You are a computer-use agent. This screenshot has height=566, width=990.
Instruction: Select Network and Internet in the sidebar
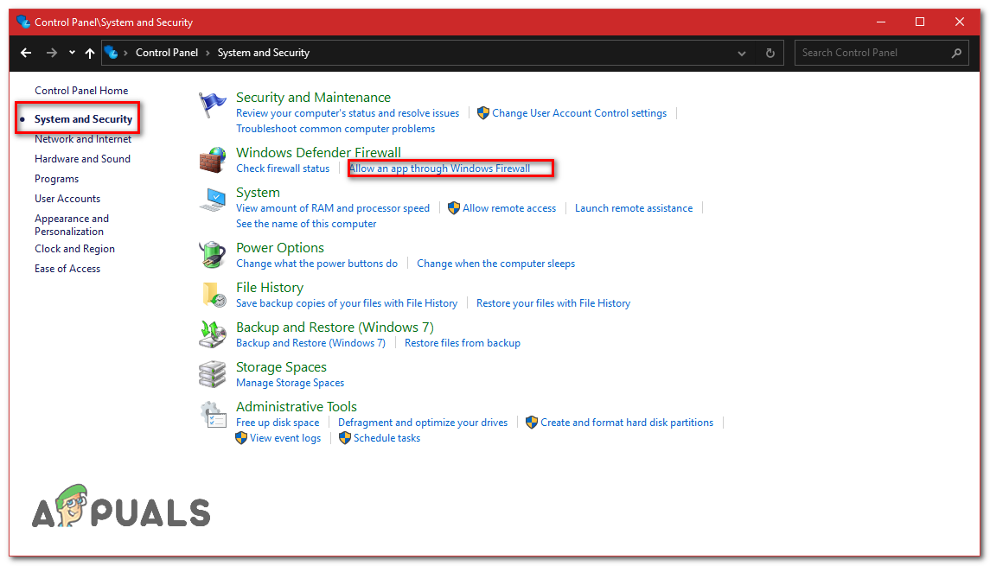(x=81, y=138)
